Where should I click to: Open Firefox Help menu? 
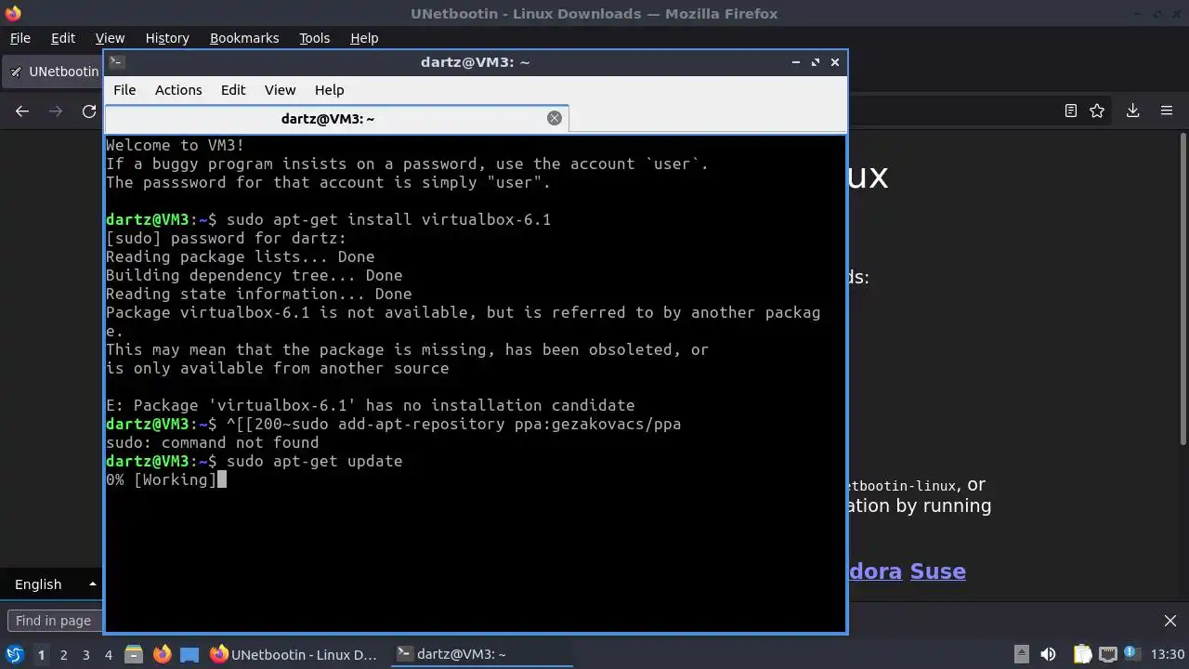tap(364, 38)
